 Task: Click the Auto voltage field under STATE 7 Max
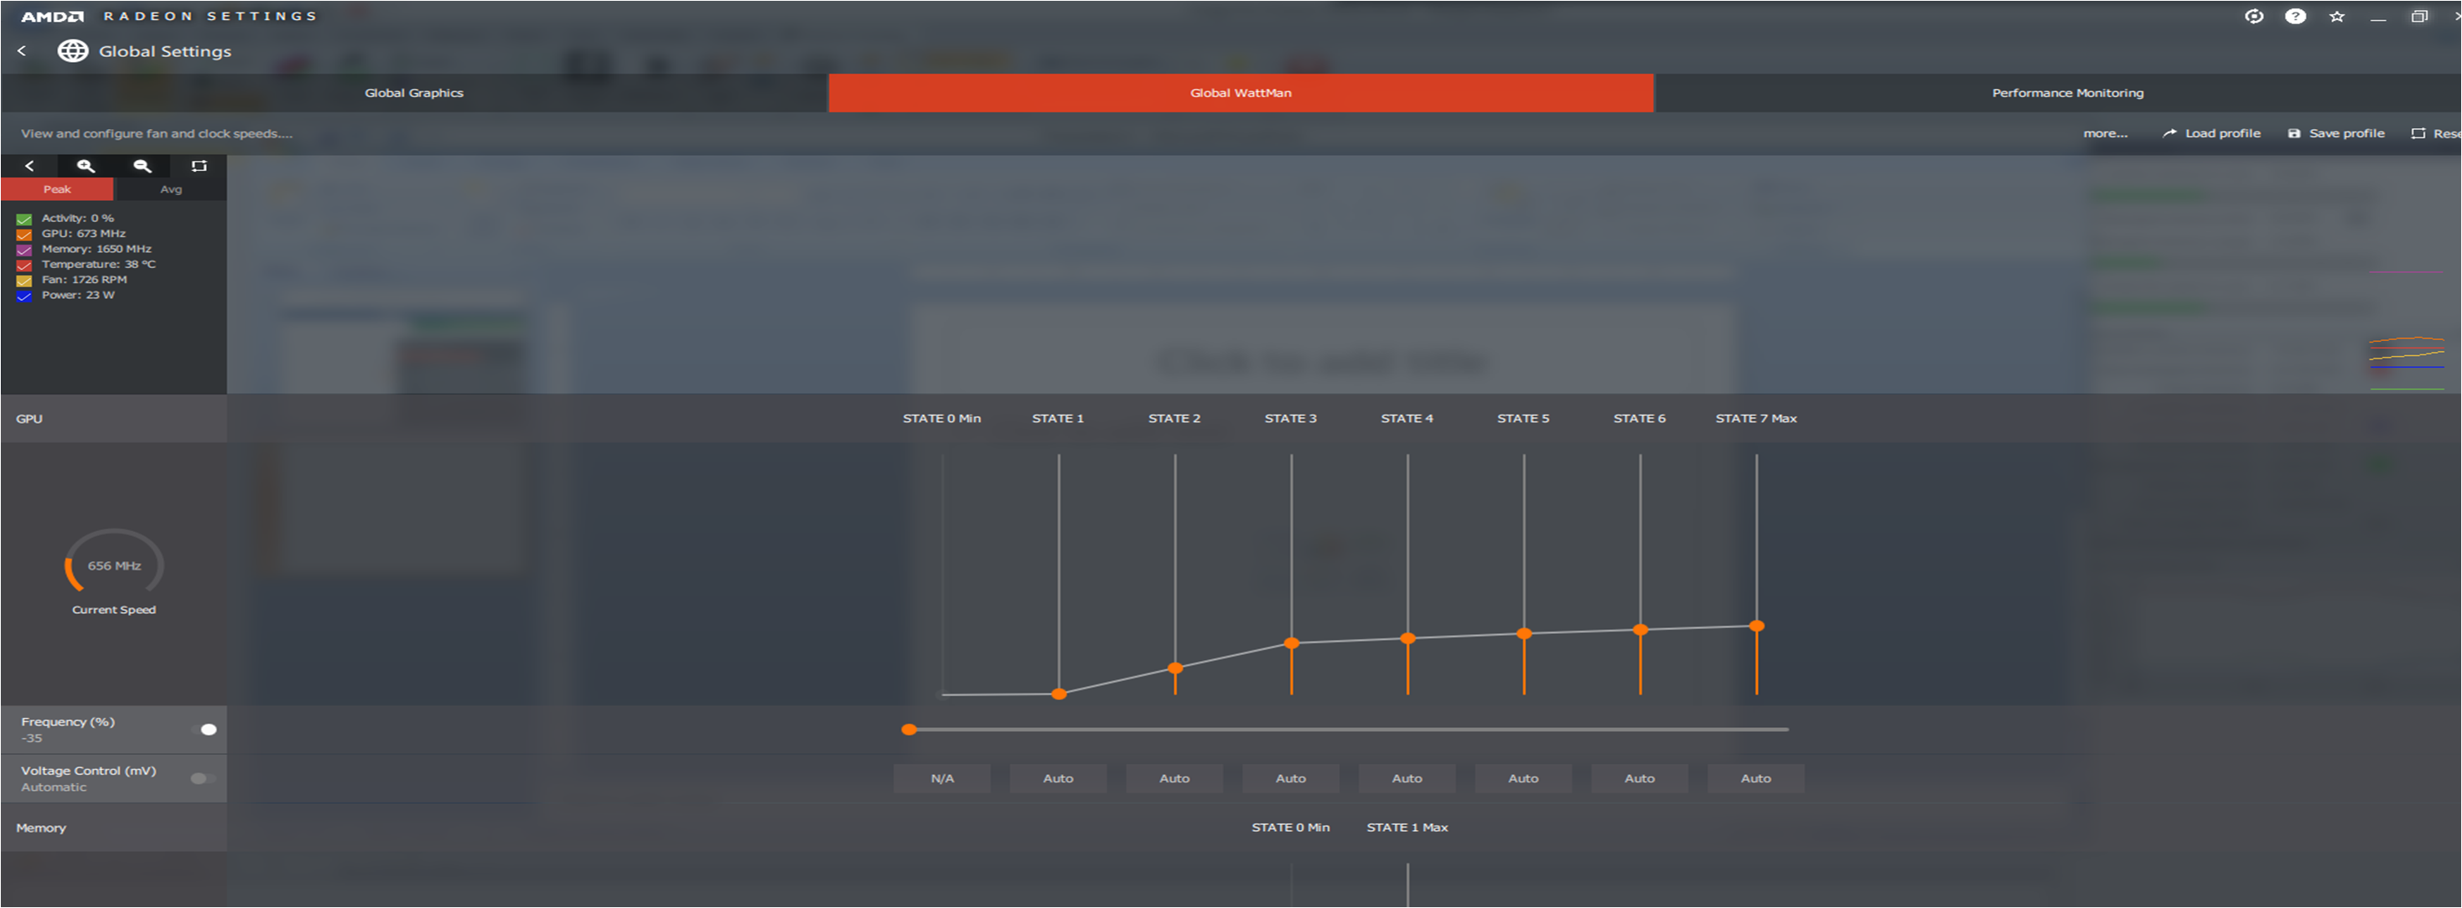[1755, 778]
